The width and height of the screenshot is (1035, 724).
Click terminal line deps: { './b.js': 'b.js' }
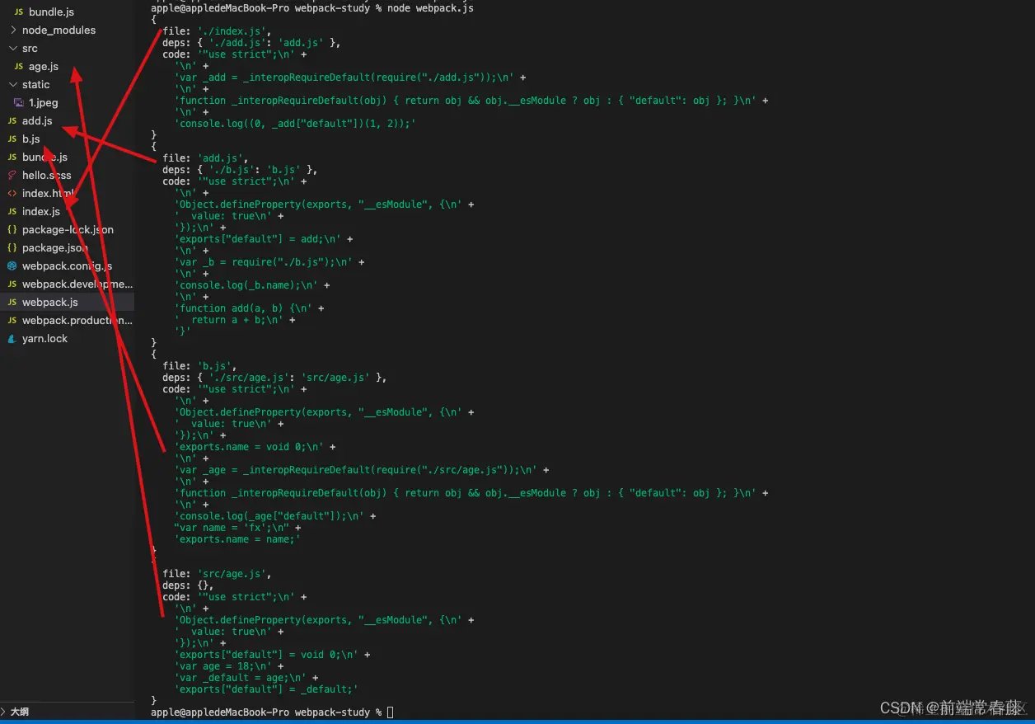(240, 169)
